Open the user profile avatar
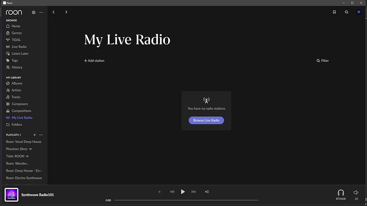367x206 pixels. coord(358,12)
